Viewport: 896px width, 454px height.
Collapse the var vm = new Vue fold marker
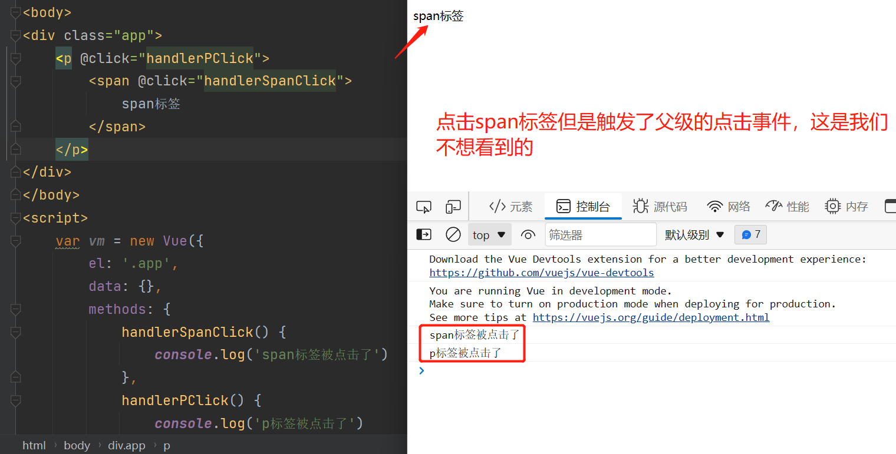click(16, 241)
